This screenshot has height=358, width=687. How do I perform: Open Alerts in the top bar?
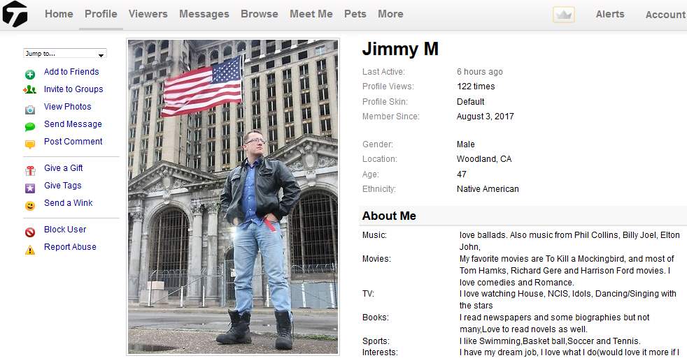click(x=610, y=14)
